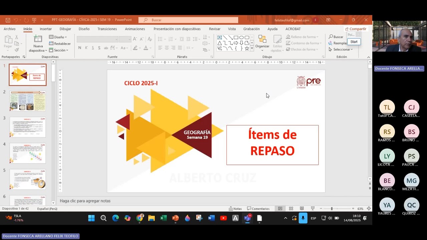Select the Text Box shape tool
The width and height of the screenshot is (427, 240).
[220, 37]
